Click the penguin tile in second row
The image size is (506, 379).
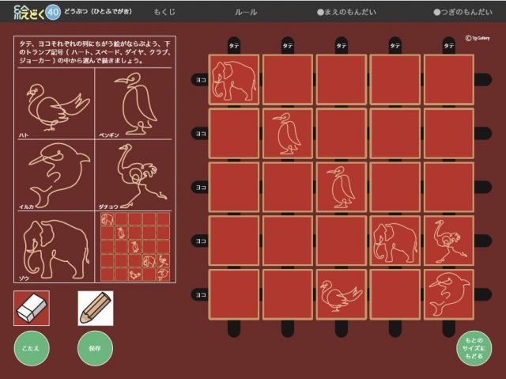[x=288, y=134]
